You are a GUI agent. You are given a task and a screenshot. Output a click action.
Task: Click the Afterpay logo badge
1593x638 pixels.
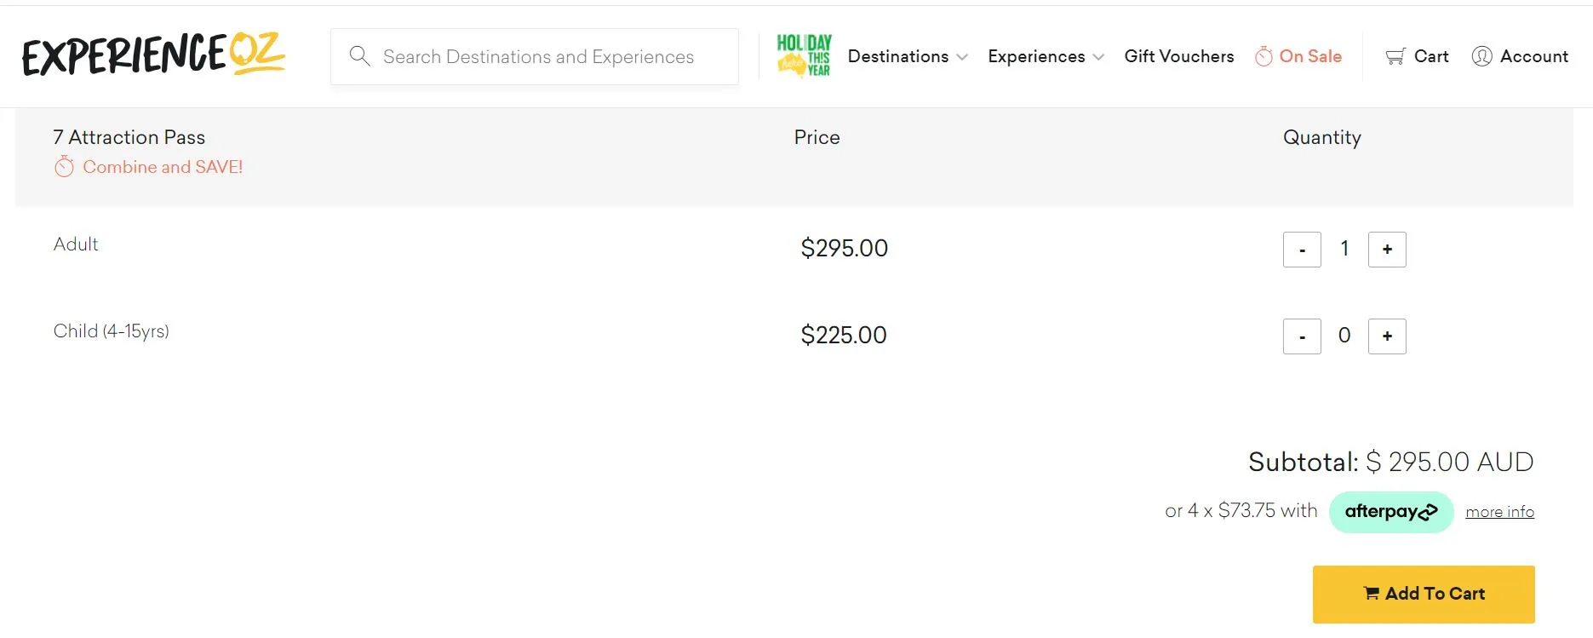tap(1390, 512)
